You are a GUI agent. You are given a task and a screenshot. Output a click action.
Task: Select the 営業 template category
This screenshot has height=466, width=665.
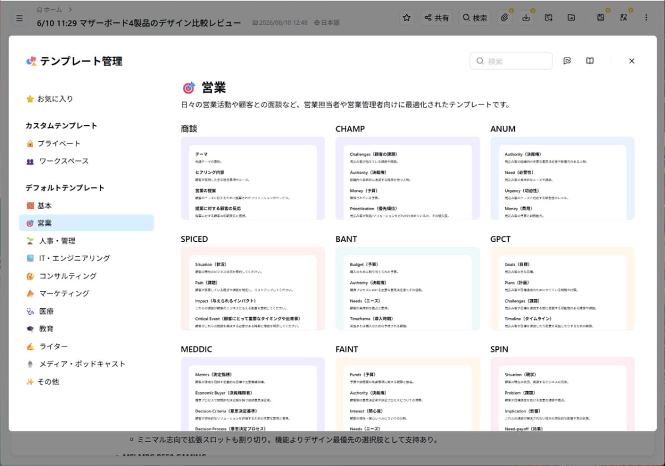(x=86, y=223)
